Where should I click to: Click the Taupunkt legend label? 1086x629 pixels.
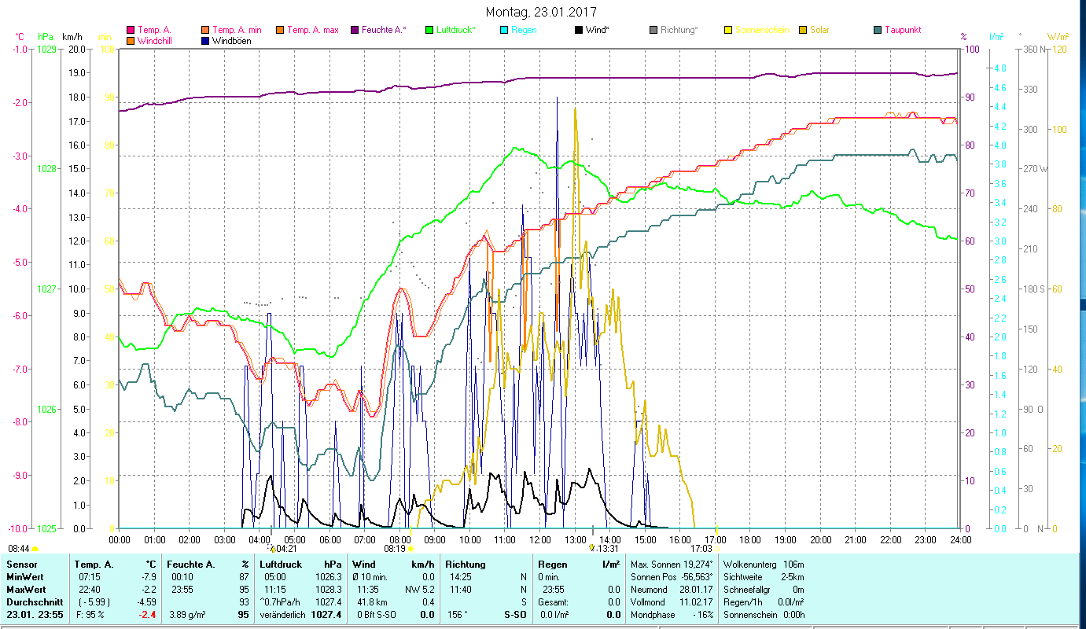coord(903,31)
